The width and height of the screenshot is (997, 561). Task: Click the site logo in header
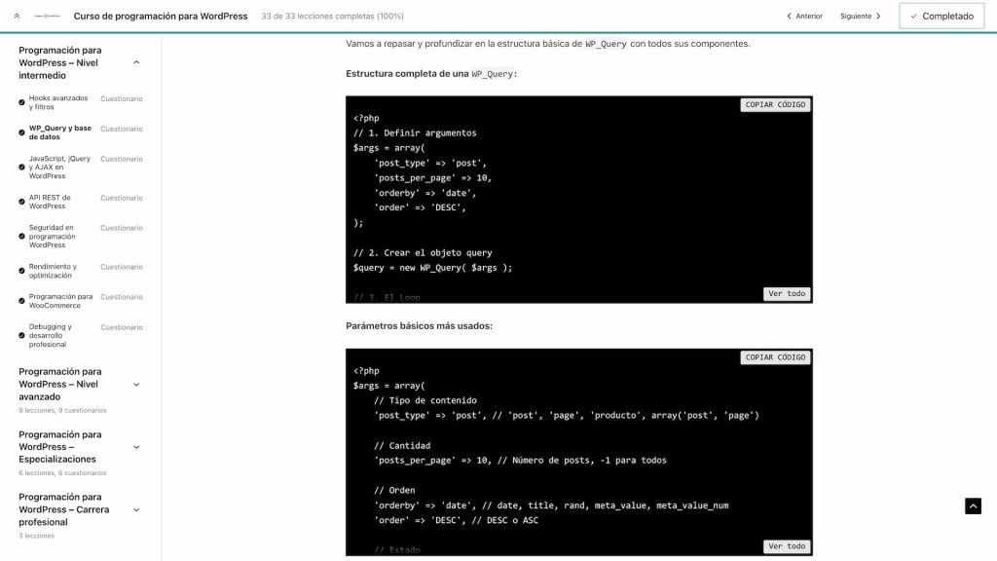click(x=47, y=17)
